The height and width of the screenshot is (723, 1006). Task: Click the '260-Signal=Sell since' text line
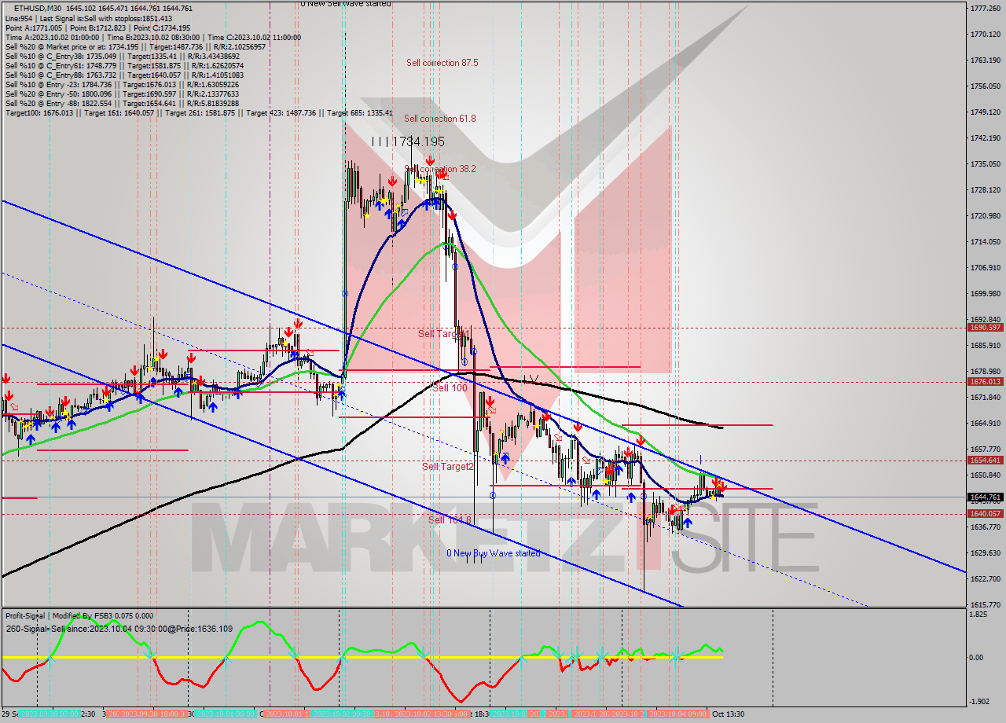119,629
